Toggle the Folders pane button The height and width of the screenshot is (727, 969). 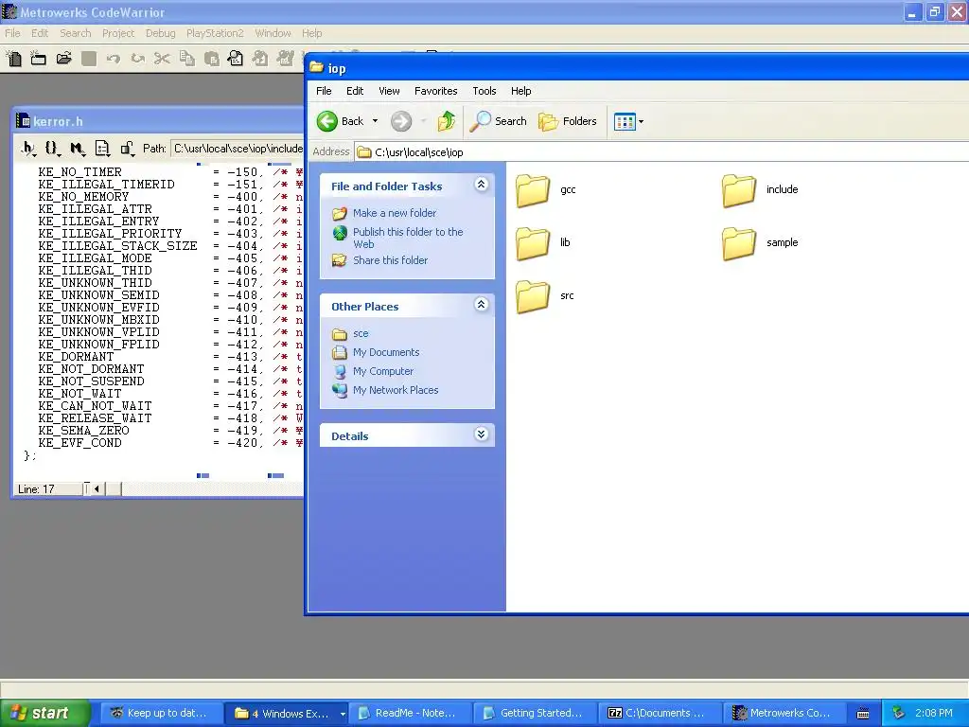click(x=568, y=121)
